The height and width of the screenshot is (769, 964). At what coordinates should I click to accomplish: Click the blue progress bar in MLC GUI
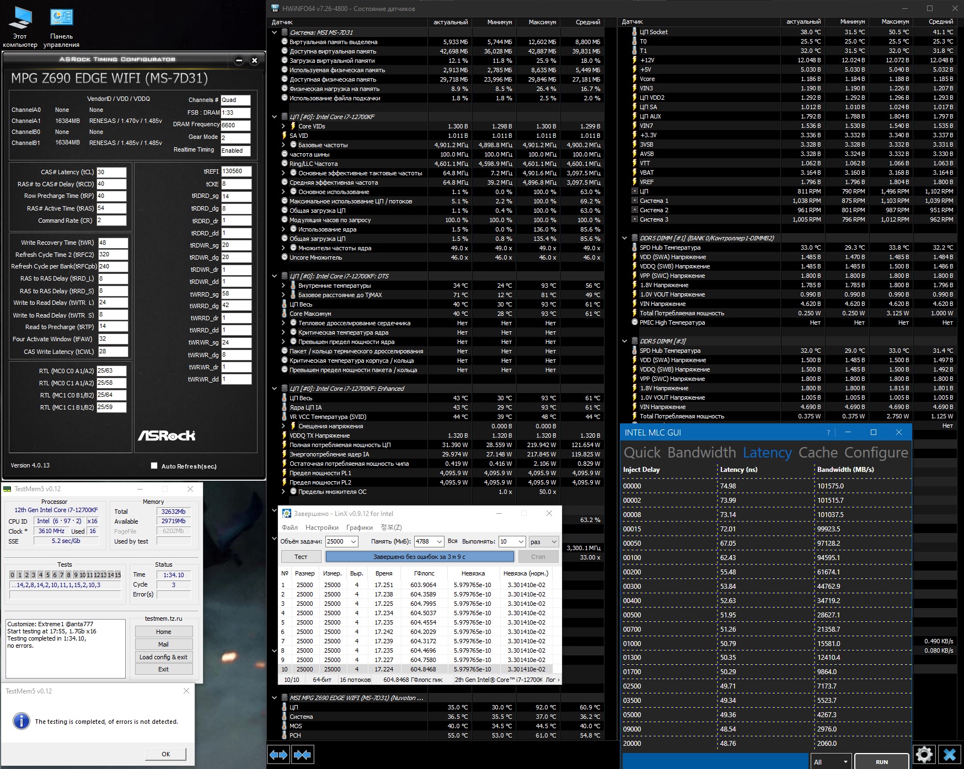(x=715, y=761)
